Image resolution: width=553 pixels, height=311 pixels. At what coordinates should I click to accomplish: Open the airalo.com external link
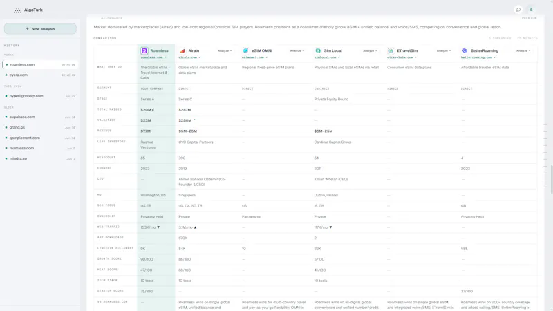[189, 57]
